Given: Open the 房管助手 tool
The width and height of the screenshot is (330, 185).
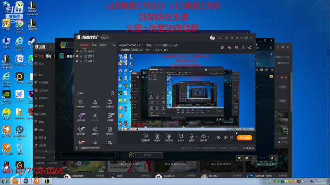Looking at the screenshot, I should [x=95, y=104].
